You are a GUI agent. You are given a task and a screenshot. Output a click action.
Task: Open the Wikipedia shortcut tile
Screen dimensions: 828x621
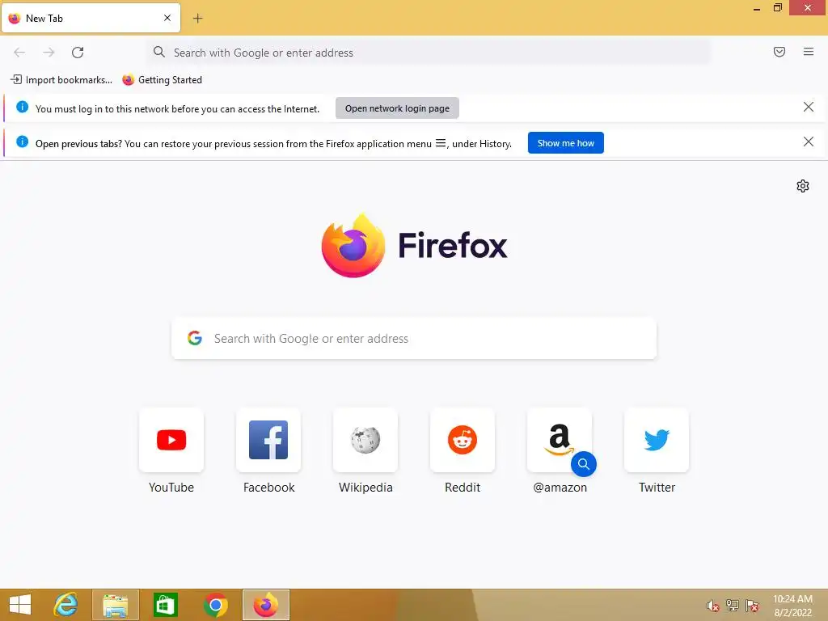(x=365, y=440)
